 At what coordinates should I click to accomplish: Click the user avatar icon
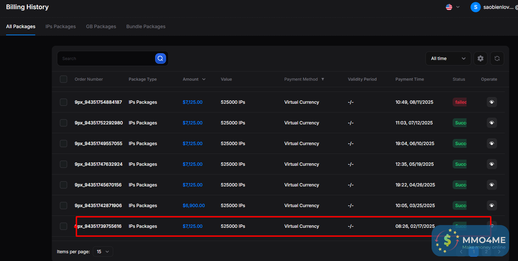click(475, 7)
